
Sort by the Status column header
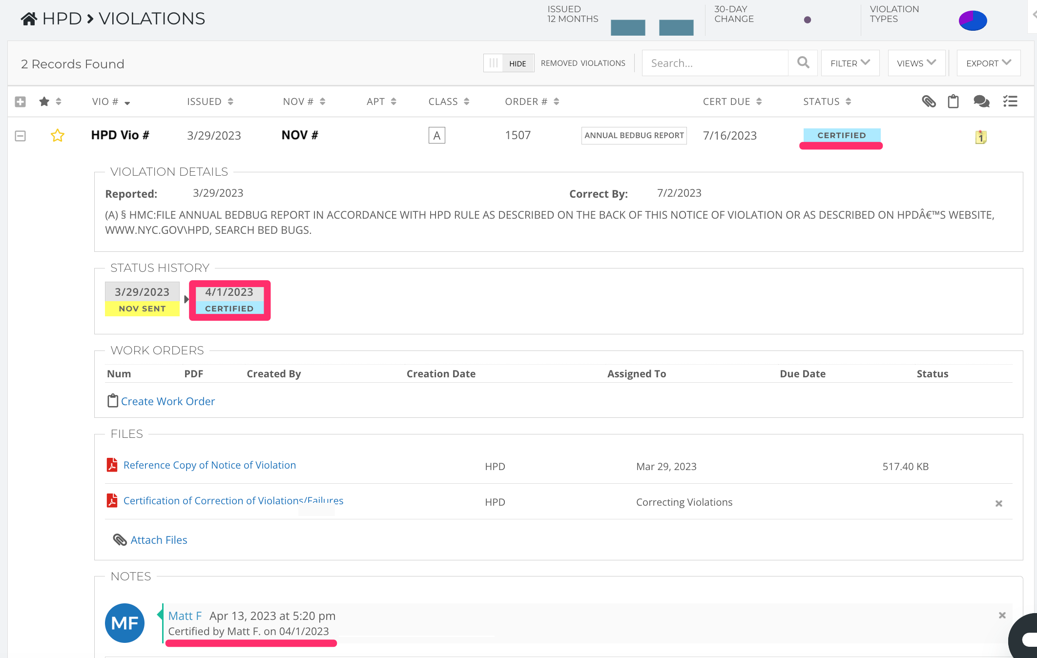tap(827, 102)
